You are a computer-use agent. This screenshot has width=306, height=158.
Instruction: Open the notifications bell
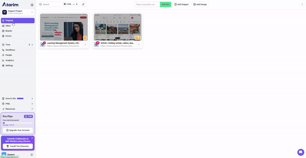point(32,155)
